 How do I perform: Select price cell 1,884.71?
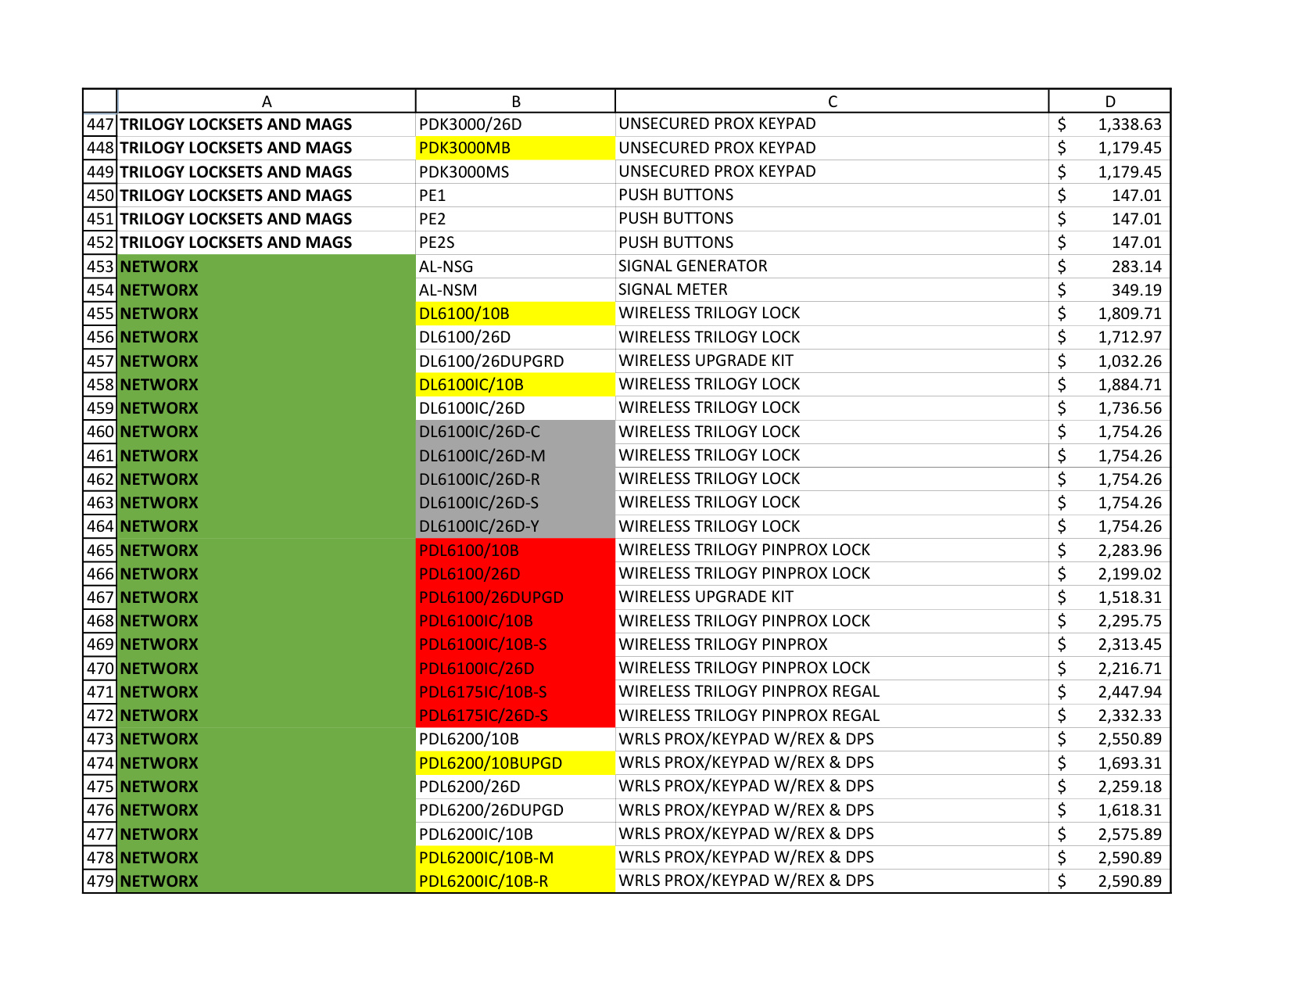[x=1109, y=385]
